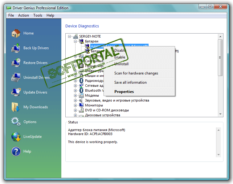The height and width of the screenshot is (184, 233).
Task: Select the Модемы tree item label
Action: pos(92,95)
